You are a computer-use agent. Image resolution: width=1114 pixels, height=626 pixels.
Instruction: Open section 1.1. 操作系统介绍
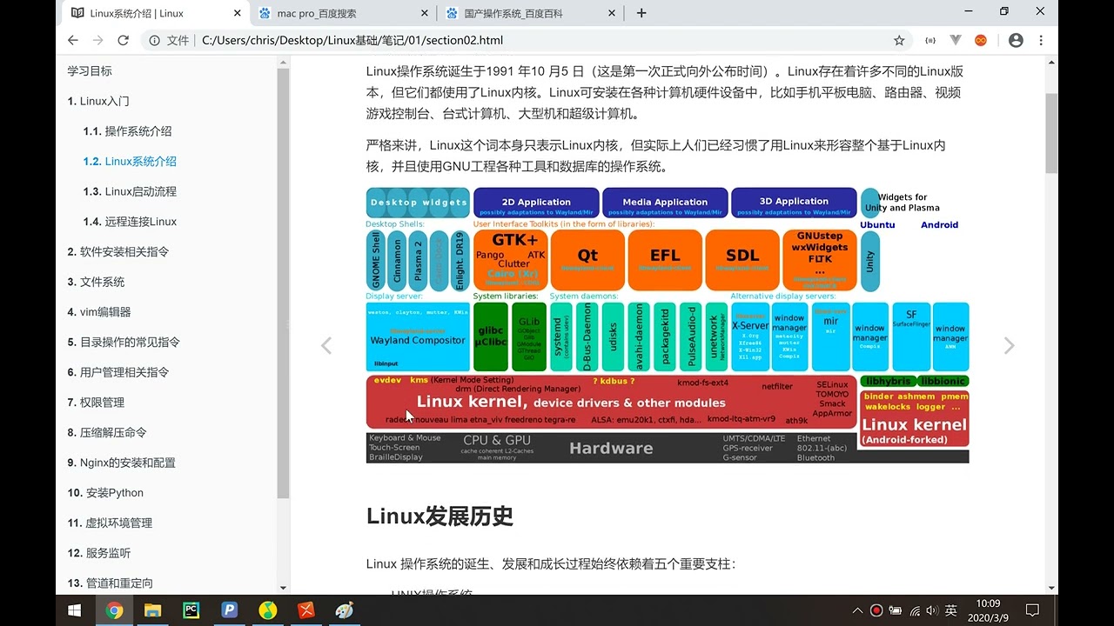tap(127, 131)
